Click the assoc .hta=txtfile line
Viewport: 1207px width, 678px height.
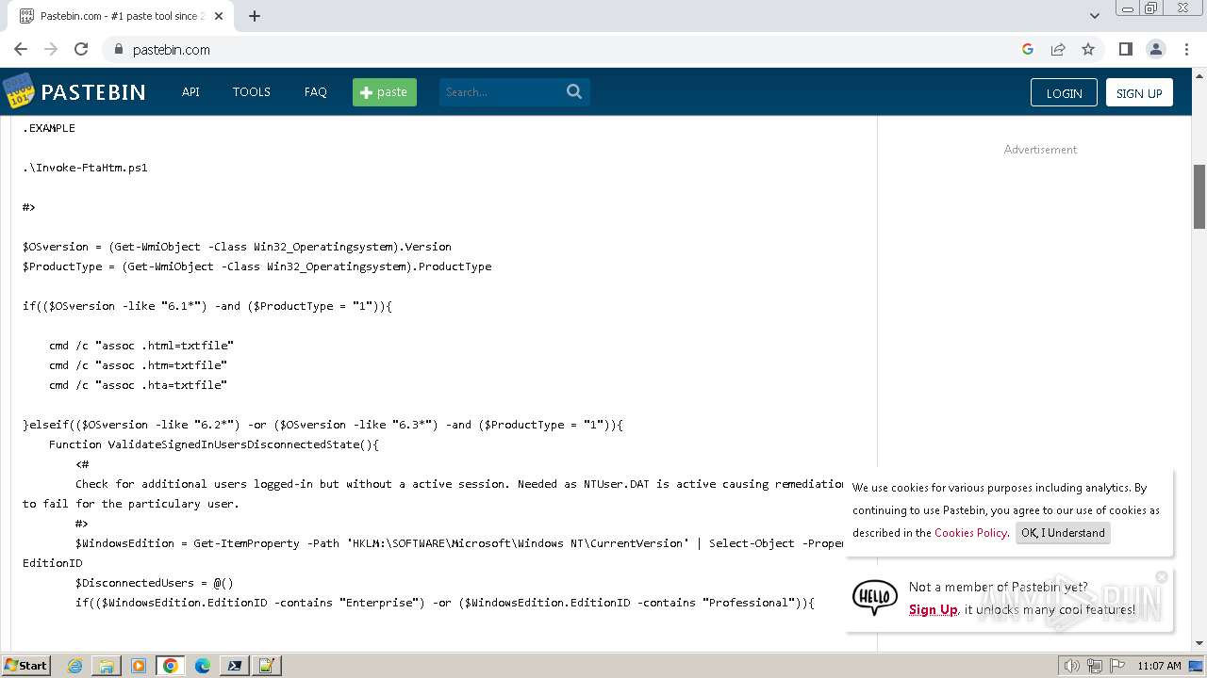coord(138,385)
